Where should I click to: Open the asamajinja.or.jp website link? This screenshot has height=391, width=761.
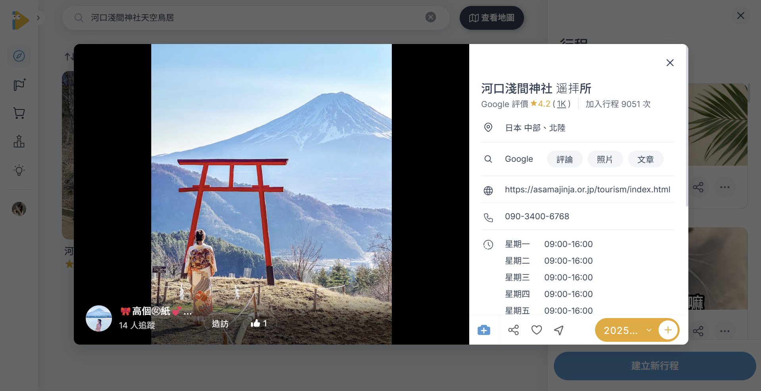pyautogui.click(x=588, y=190)
